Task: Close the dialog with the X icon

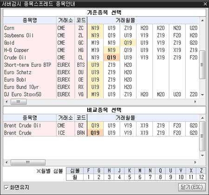Action: pyautogui.click(x=205, y=4)
